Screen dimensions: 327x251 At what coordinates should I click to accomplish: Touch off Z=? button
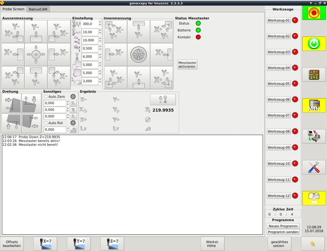click(112, 244)
